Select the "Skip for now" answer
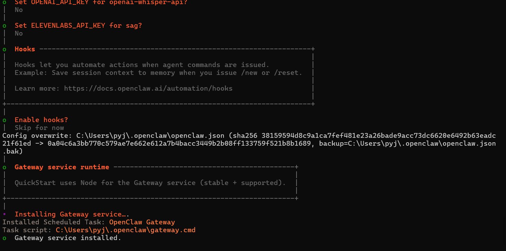This screenshot has width=506, height=251. point(39,128)
